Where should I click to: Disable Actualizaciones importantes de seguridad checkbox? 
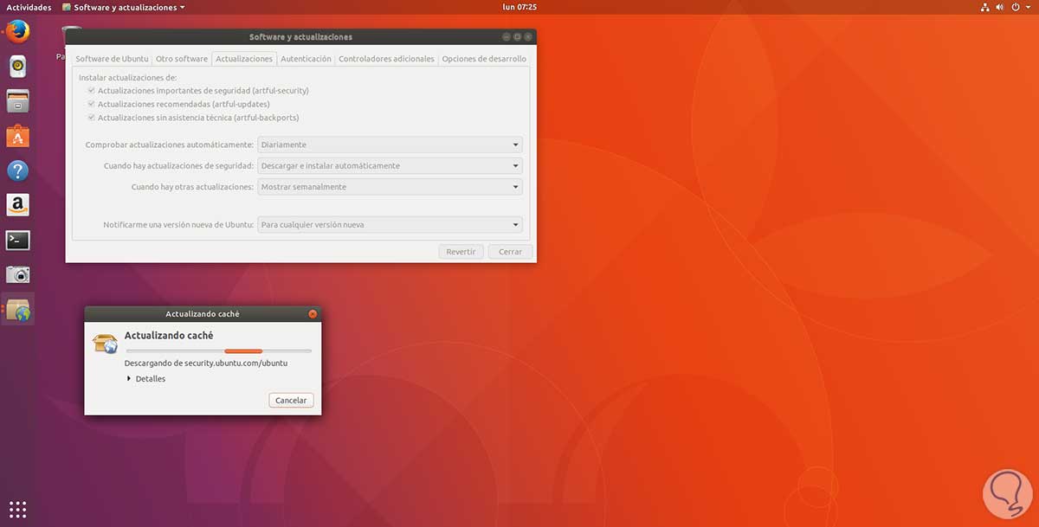tap(91, 90)
